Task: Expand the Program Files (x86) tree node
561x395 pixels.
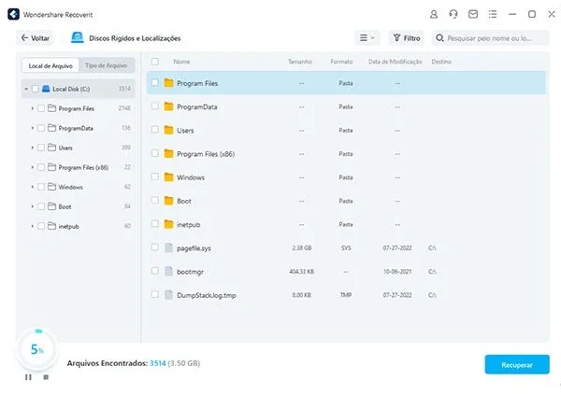Action: (32, 167)
